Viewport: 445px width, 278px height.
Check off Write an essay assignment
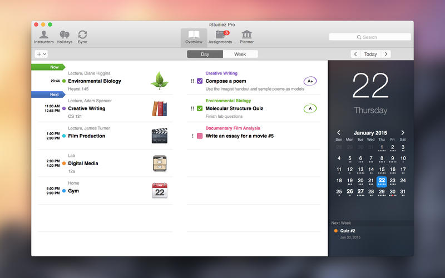[200, 136]
